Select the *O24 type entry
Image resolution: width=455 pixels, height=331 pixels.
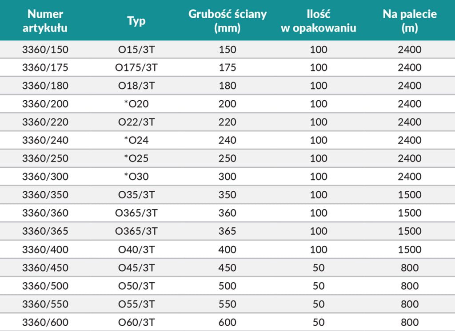[x=136, y=140]
